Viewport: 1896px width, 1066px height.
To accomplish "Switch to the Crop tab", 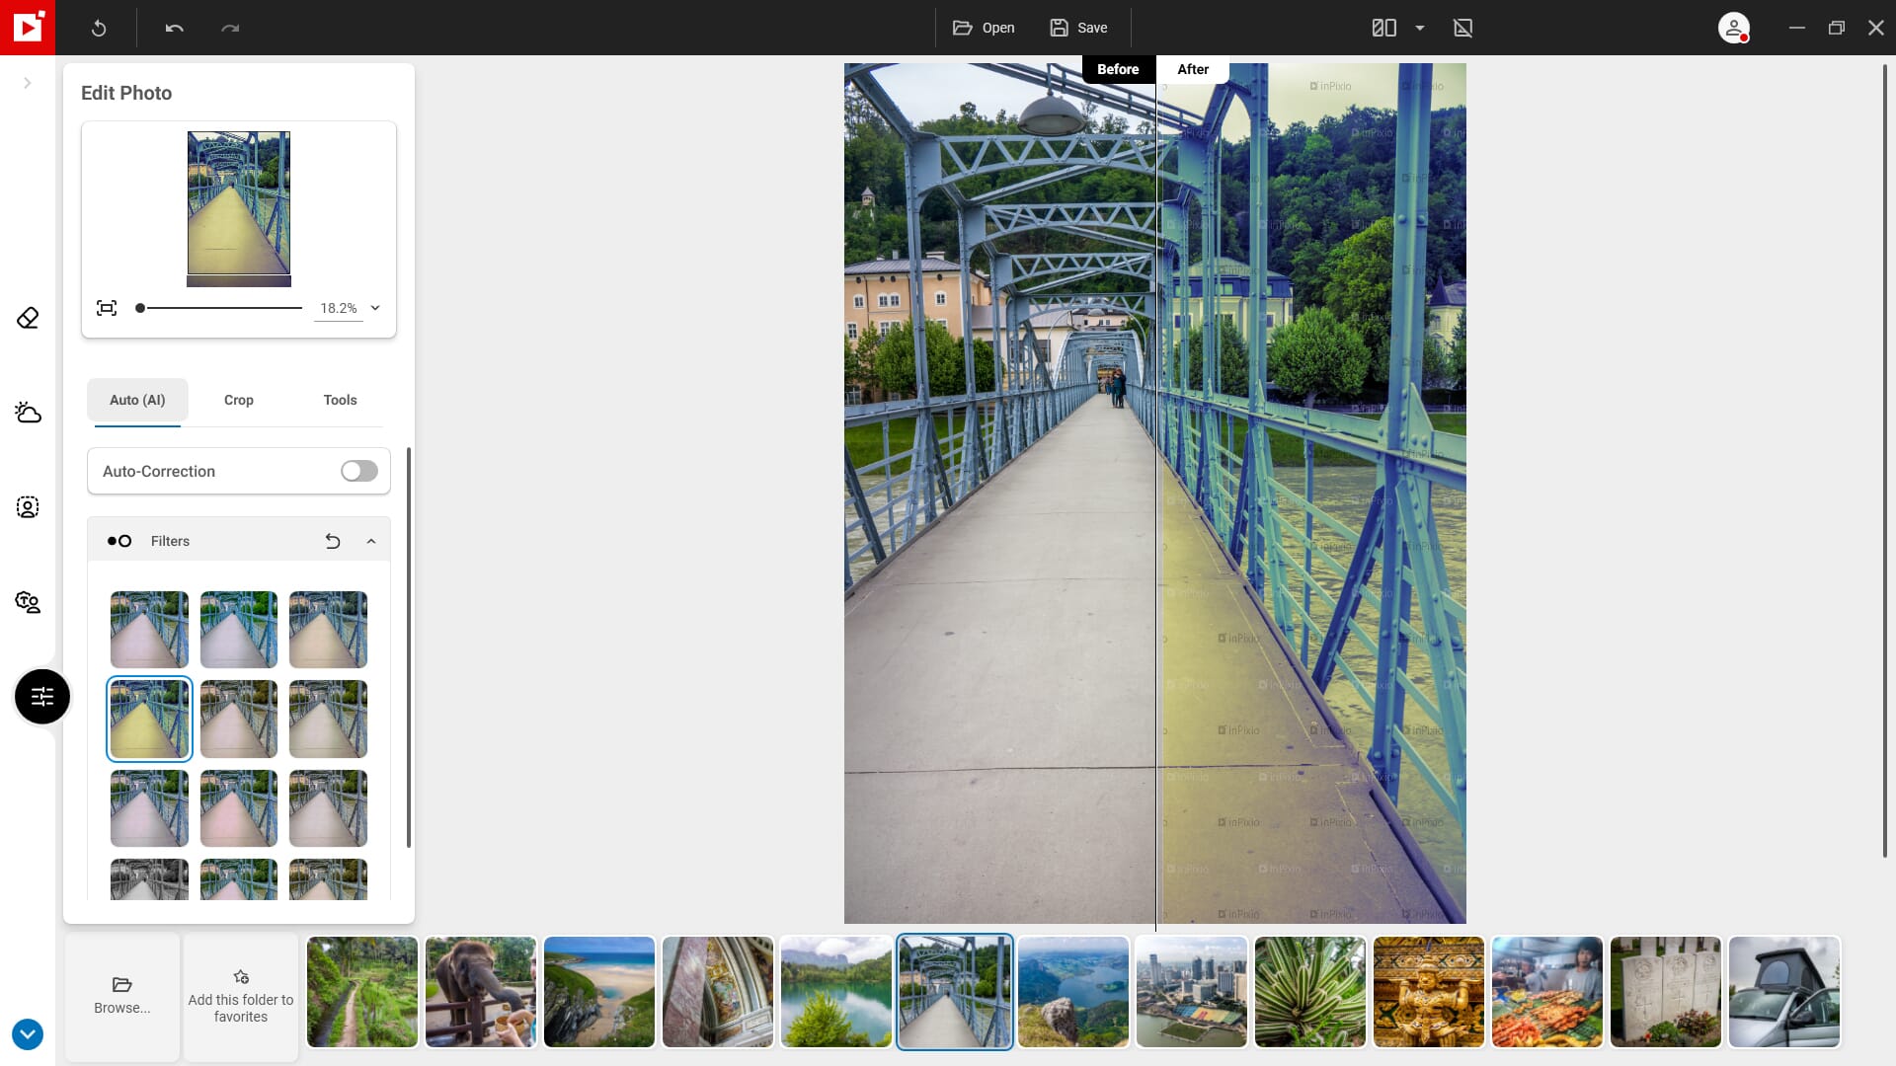I will coord(238,400).
